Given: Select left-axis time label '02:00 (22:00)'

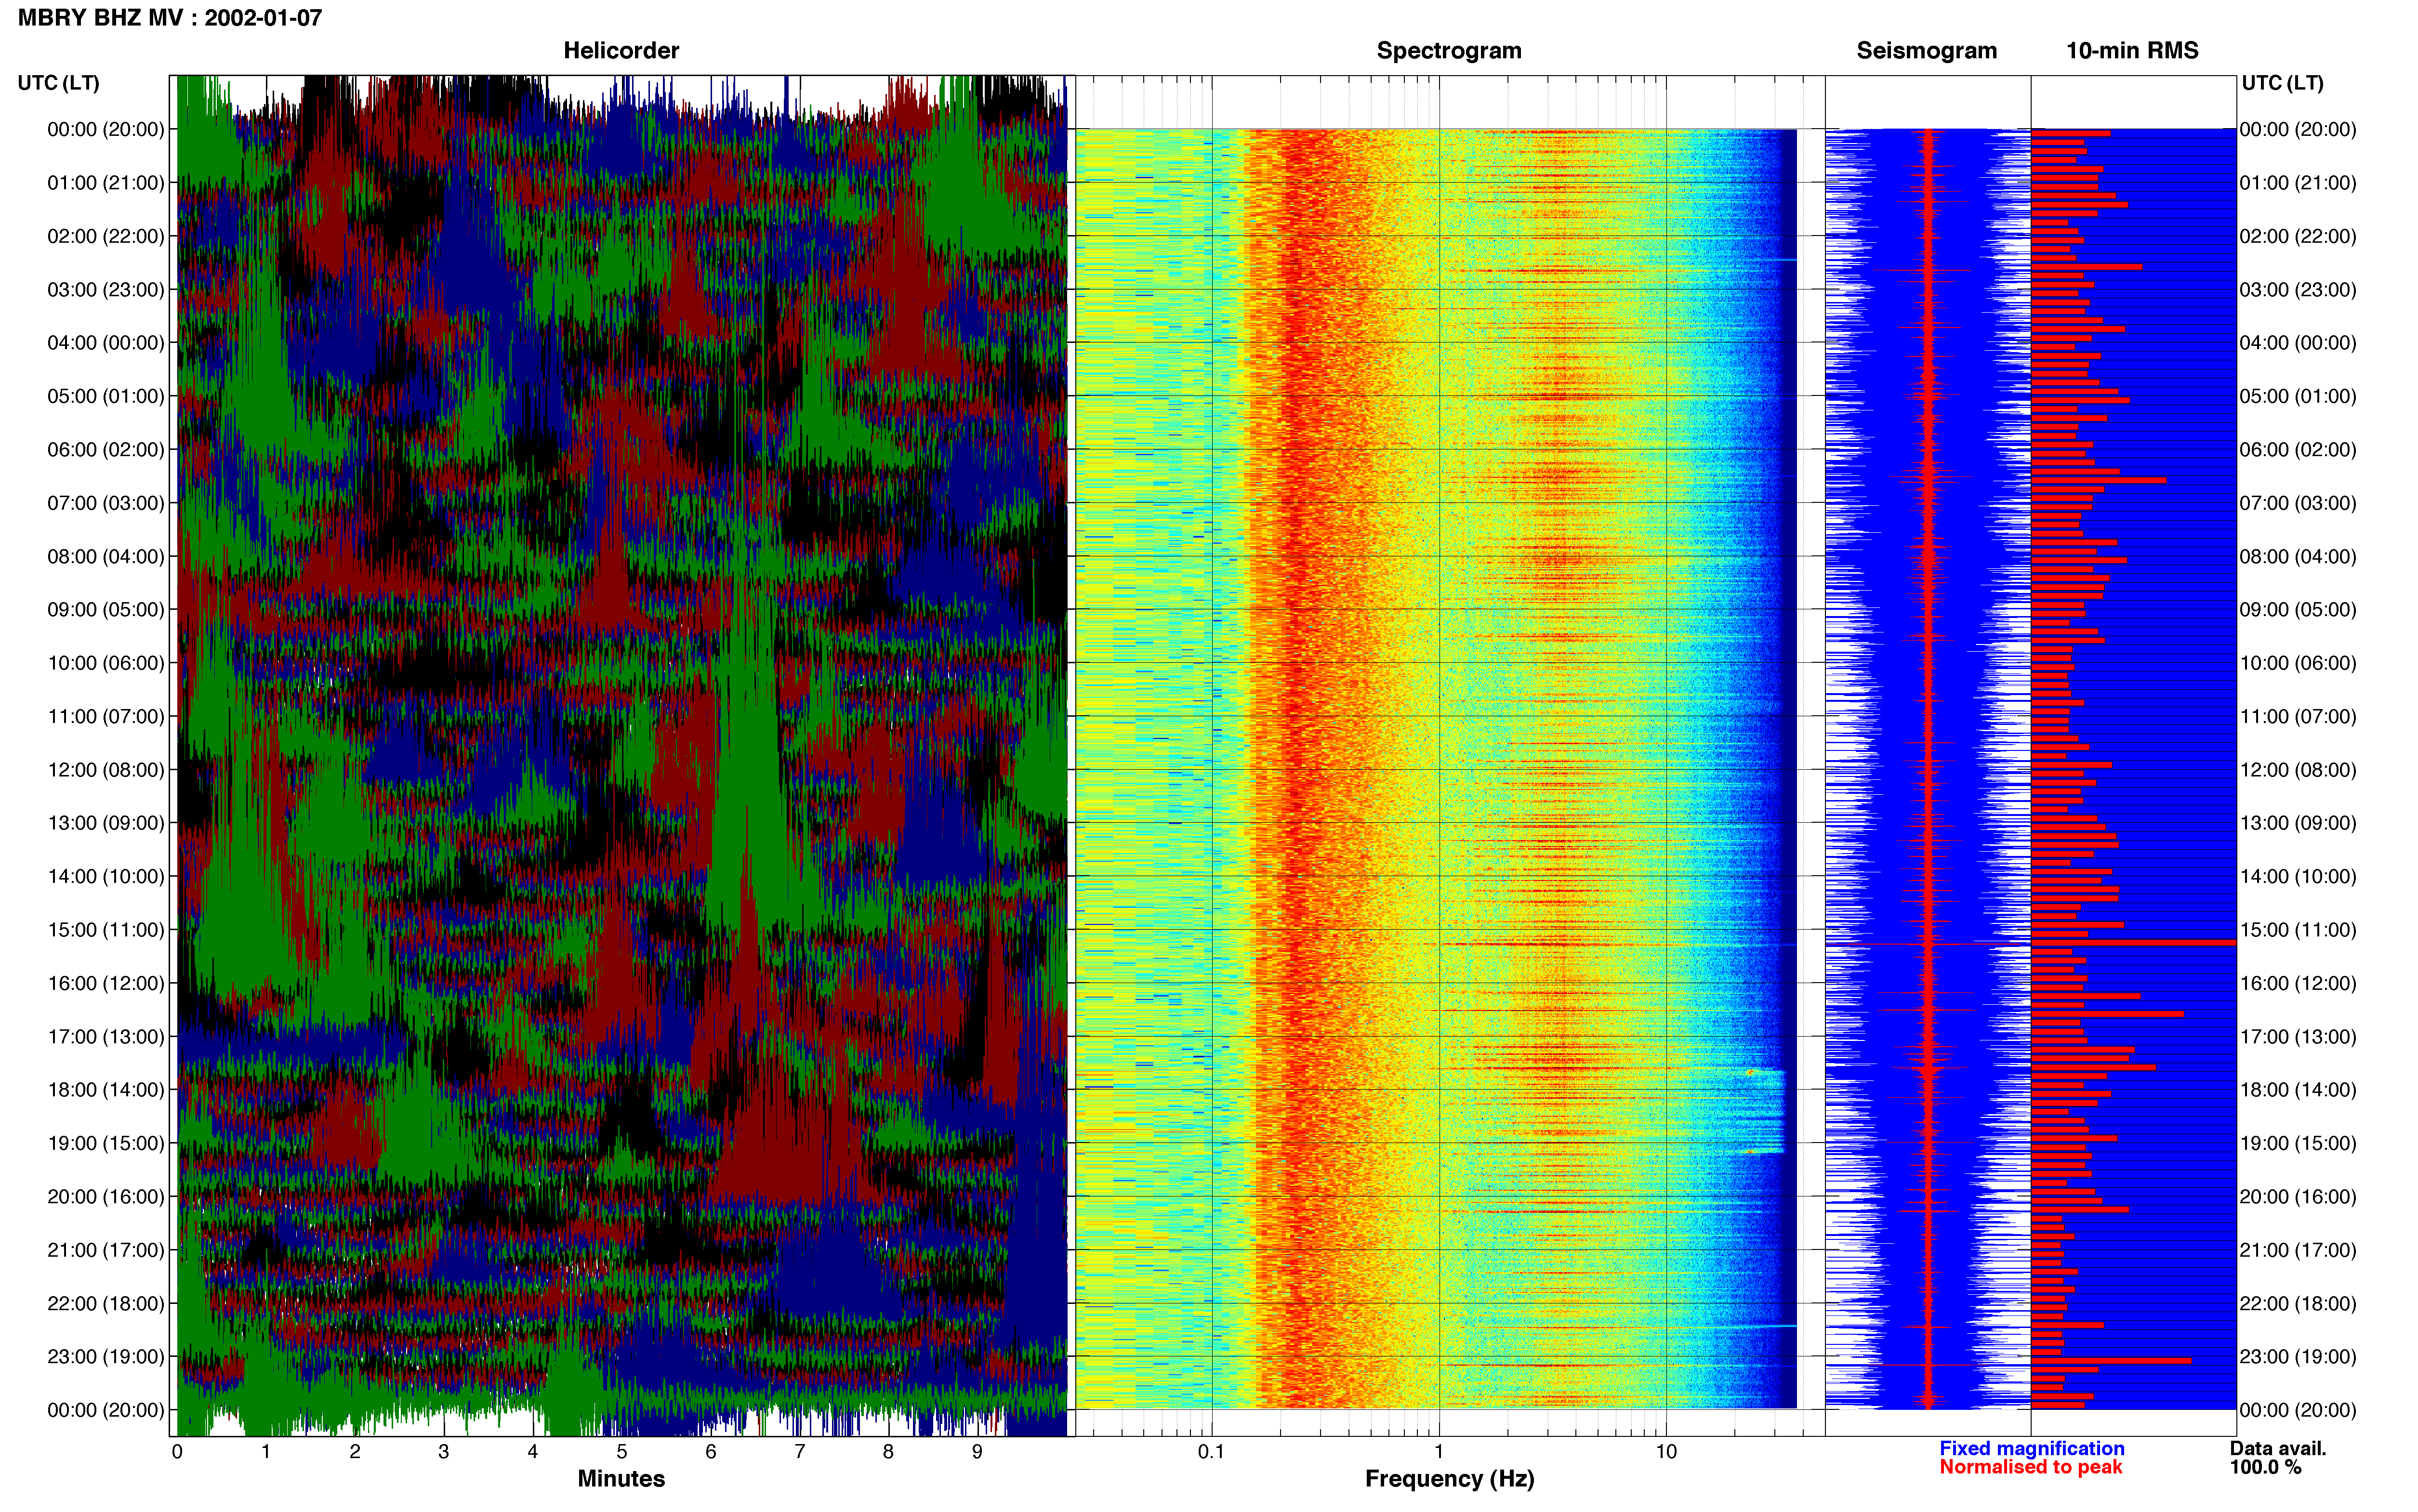Looking at the screenshot, I should tap(106, 236).
